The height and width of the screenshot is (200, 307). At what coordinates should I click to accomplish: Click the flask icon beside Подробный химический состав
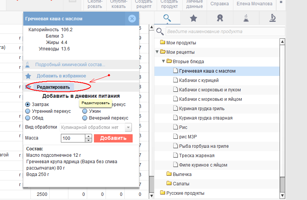[28, 65]
